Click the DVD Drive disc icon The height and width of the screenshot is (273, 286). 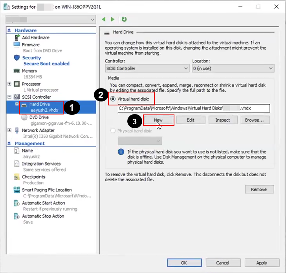(24, 117)
